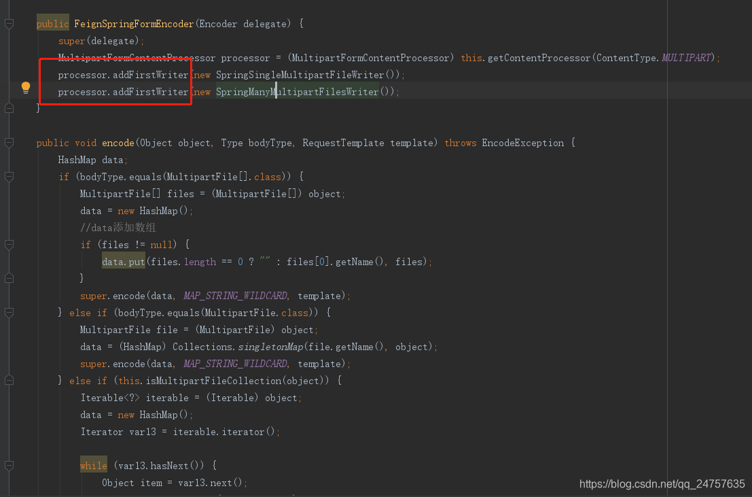
Task: Click the highlighted 'while' keyword
Action: 93,465
